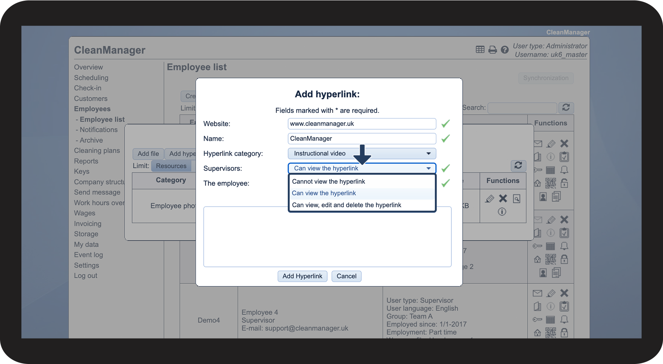Edit the Employee photo resource with pencil icon
This screenshot has height=364, width=663.
click(x=490, y=199)
